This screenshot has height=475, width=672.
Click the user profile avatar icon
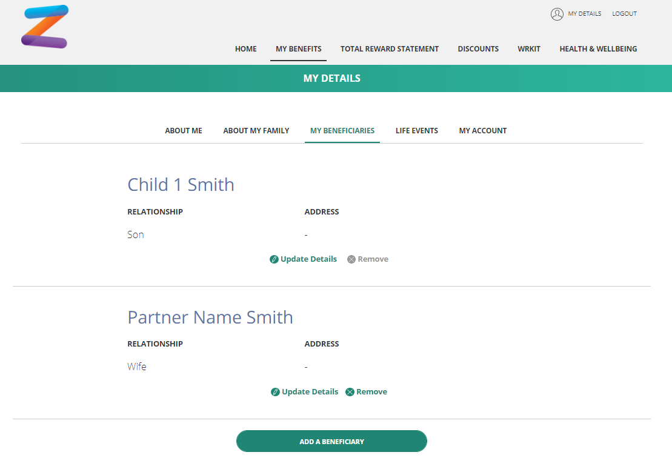pyautogui.click(x=557, y=14)
